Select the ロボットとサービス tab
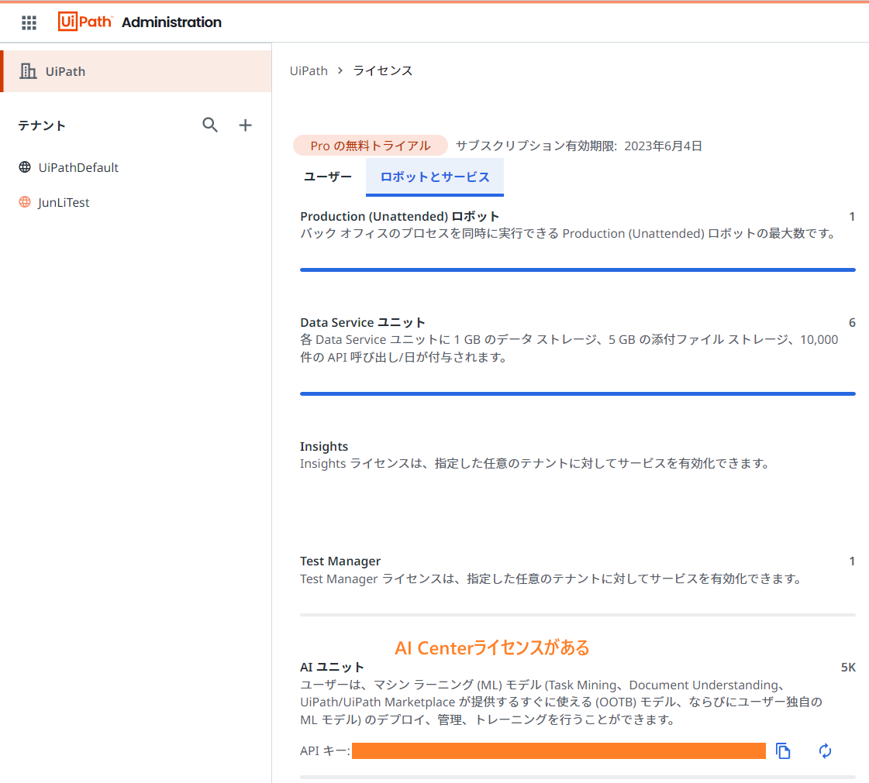 [434, 177]
